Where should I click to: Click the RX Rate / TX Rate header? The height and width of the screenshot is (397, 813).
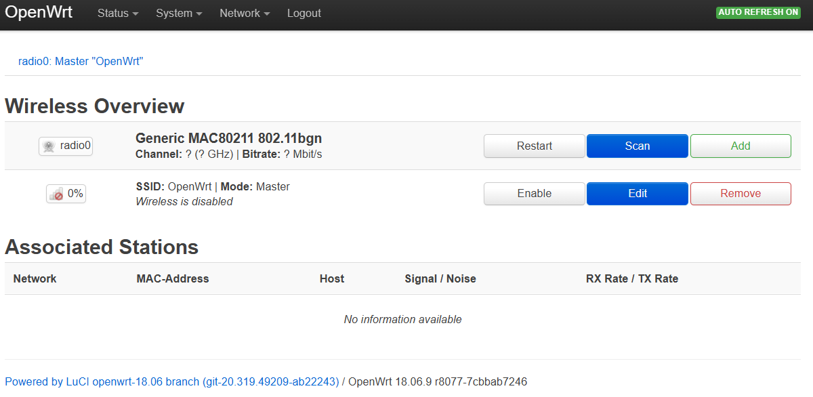point(631,278)
